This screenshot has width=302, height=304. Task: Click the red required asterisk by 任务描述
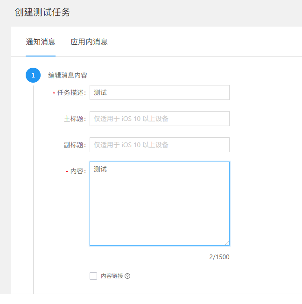click(x=54, y=93)
